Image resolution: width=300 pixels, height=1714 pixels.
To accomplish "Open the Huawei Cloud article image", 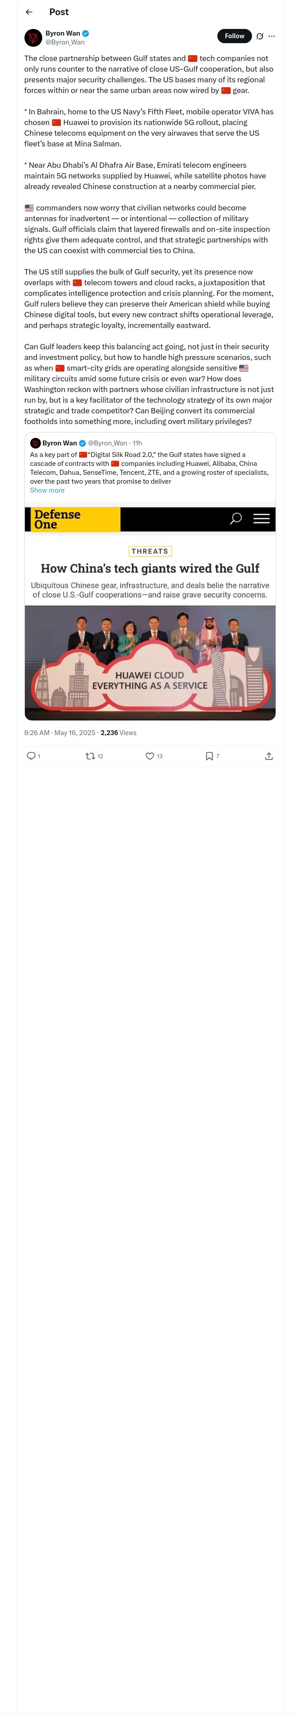I will [150, 662].
